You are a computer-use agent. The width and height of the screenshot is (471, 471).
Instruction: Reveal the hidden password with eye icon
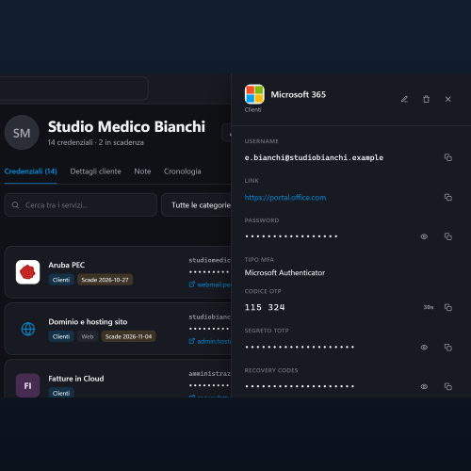pyautogui.click(x=424, y=236)
